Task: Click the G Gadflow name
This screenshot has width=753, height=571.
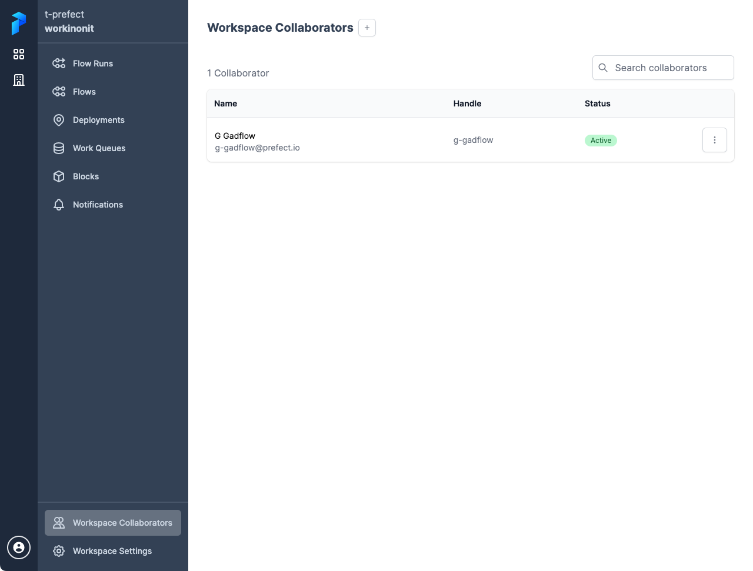Action: tap(235, 136)
